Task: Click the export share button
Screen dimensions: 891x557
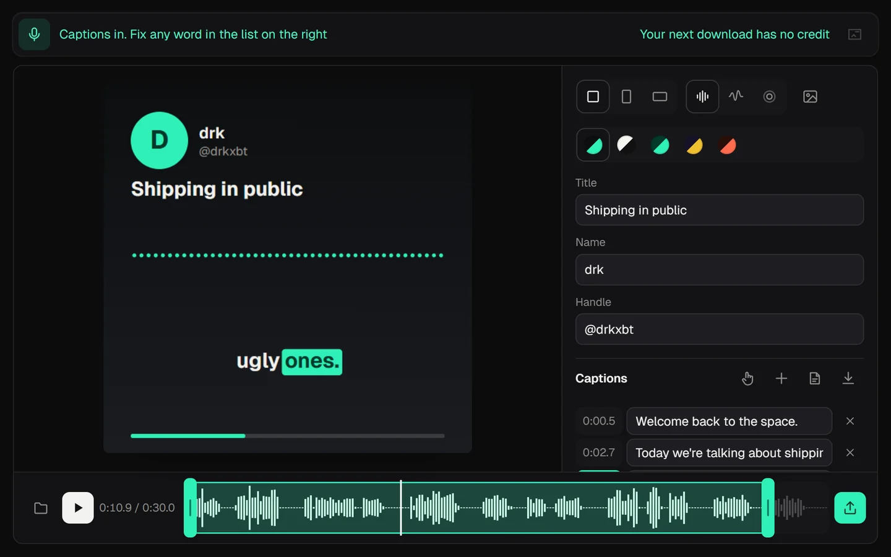Action: coord(850,508)
